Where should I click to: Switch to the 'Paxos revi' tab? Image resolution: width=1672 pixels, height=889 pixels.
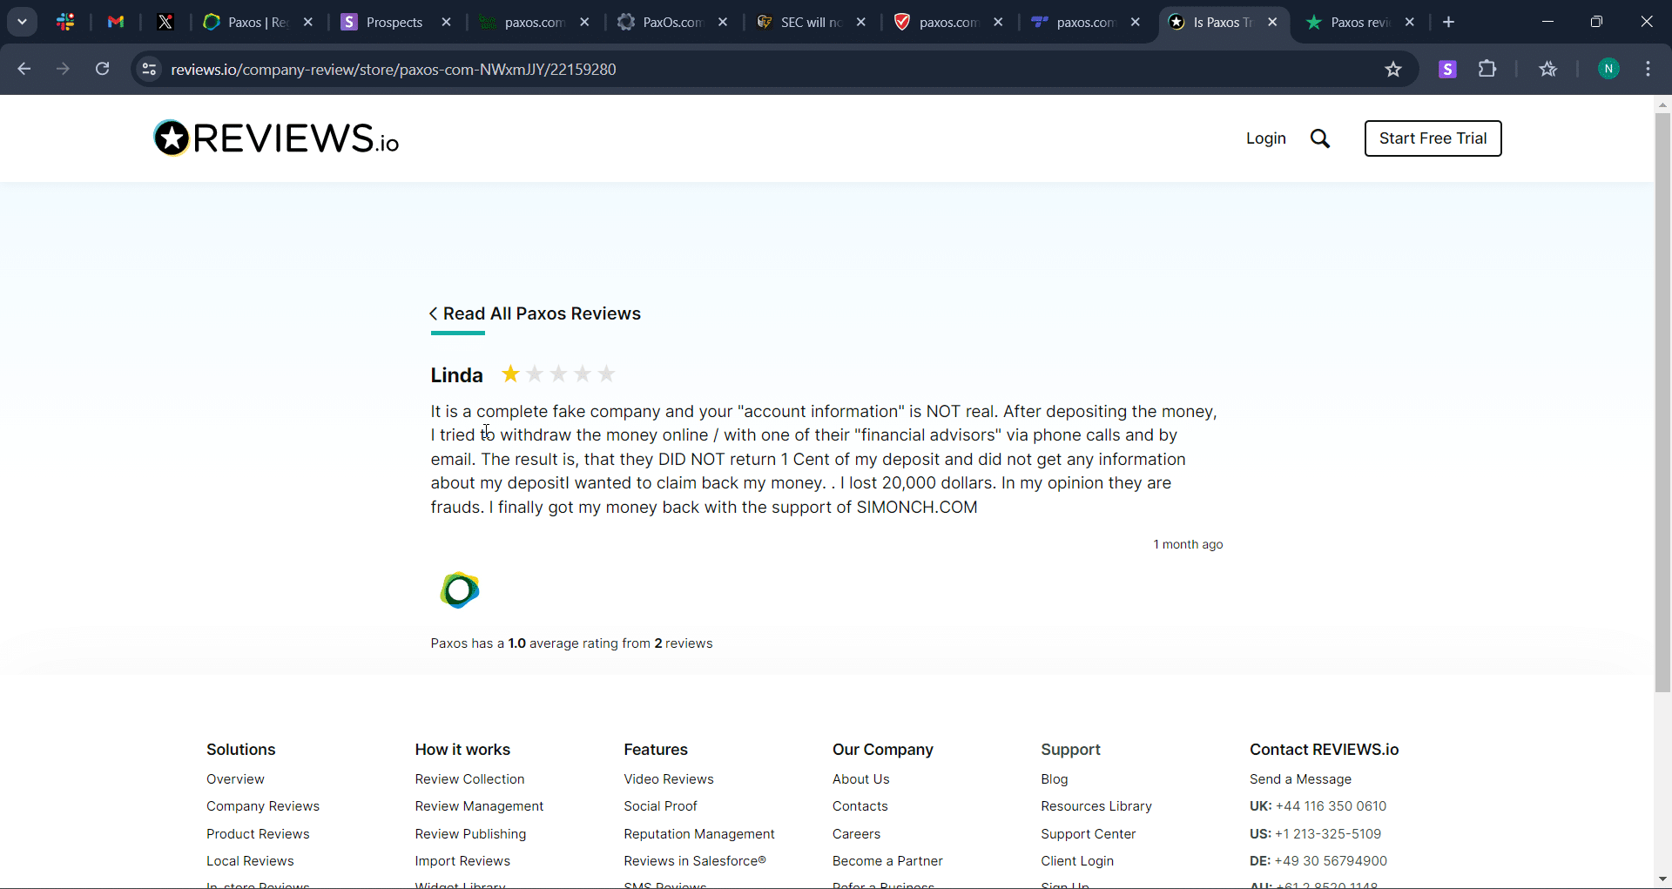coord(1360,22)
